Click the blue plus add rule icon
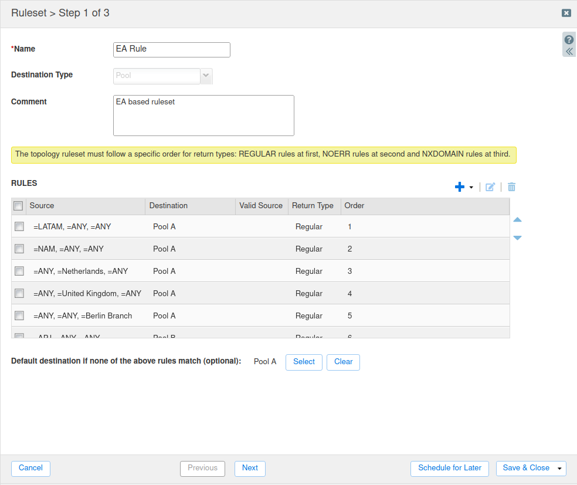577x485 pixels. (460, 187)
